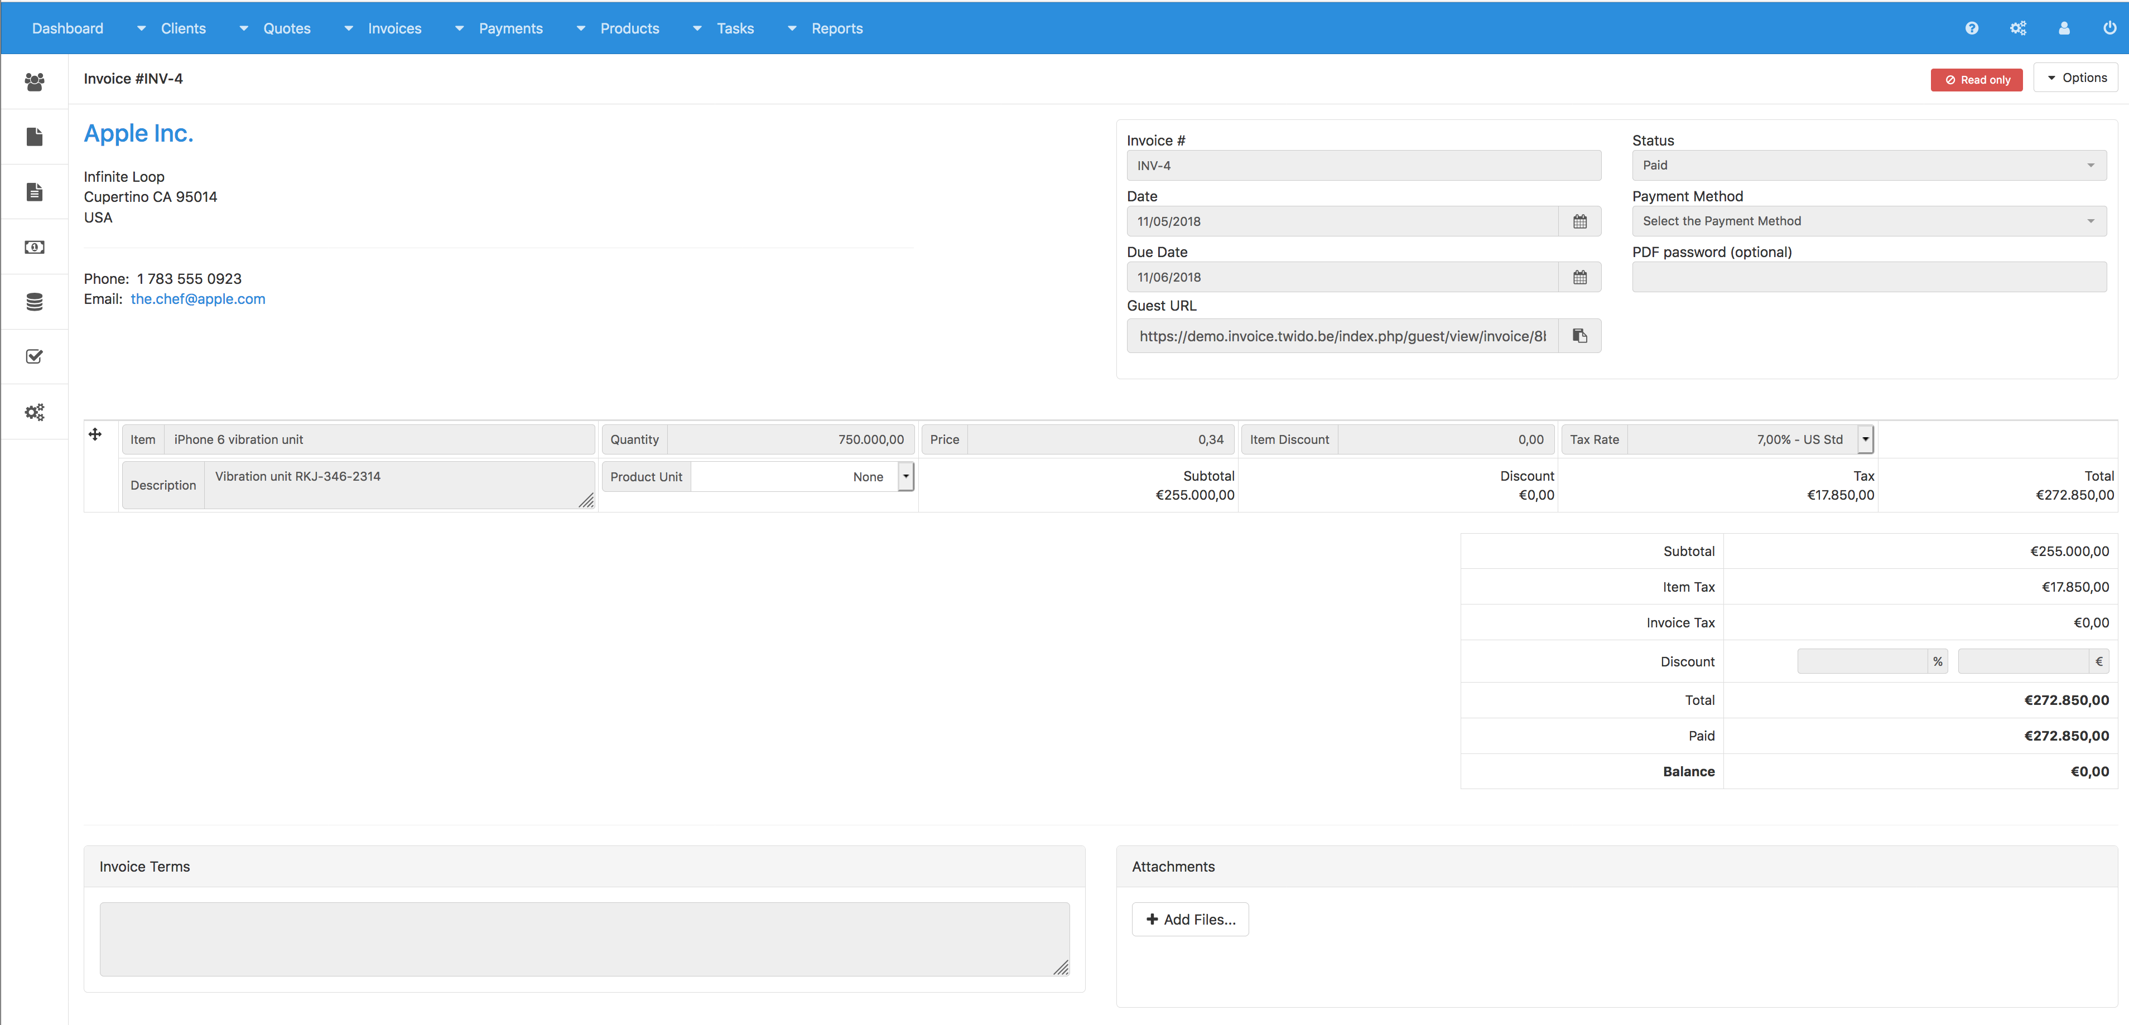
Task: Click the discount percent input
Action: point(1862,661)
